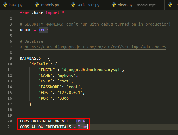Open views.py board_type tab
This screenshot has height=135, width=178.
(136, 5)
